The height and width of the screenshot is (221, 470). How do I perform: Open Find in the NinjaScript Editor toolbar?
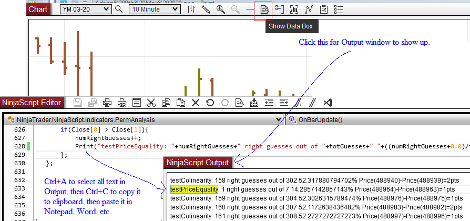240,103
